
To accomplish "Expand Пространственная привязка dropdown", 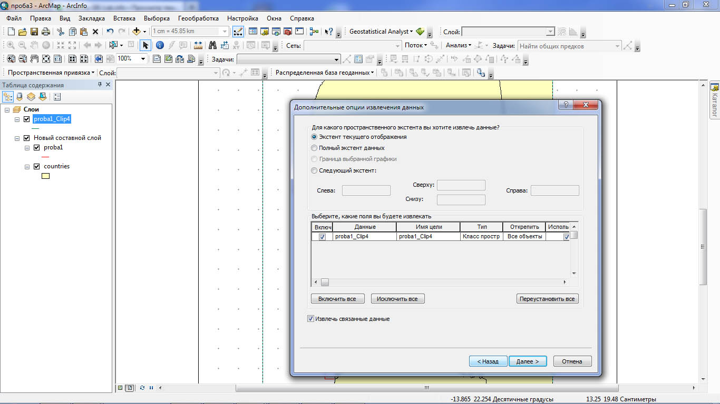I will click(52, 73).
